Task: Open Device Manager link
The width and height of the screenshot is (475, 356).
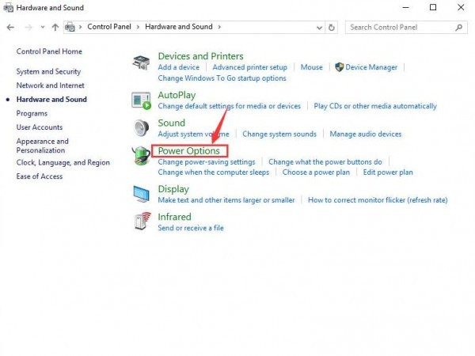Action: 371,67
